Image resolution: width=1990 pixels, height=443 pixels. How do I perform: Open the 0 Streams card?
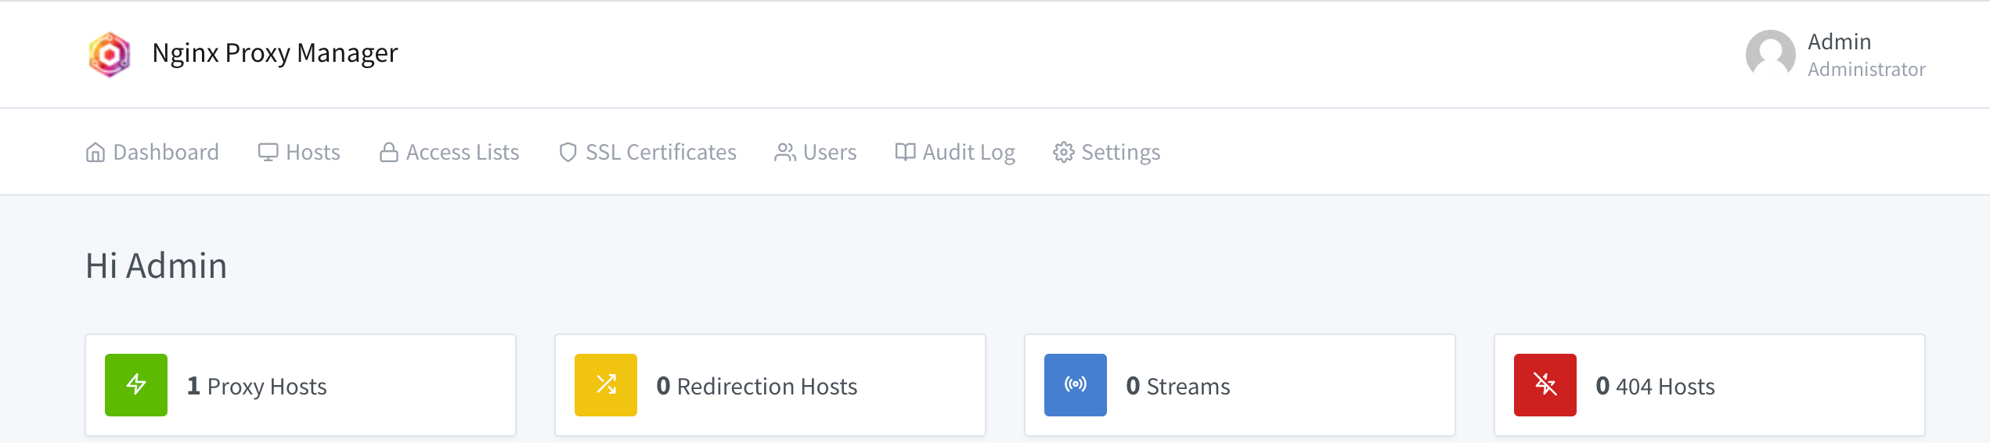pyautogui.click(x=1240, y=385)
